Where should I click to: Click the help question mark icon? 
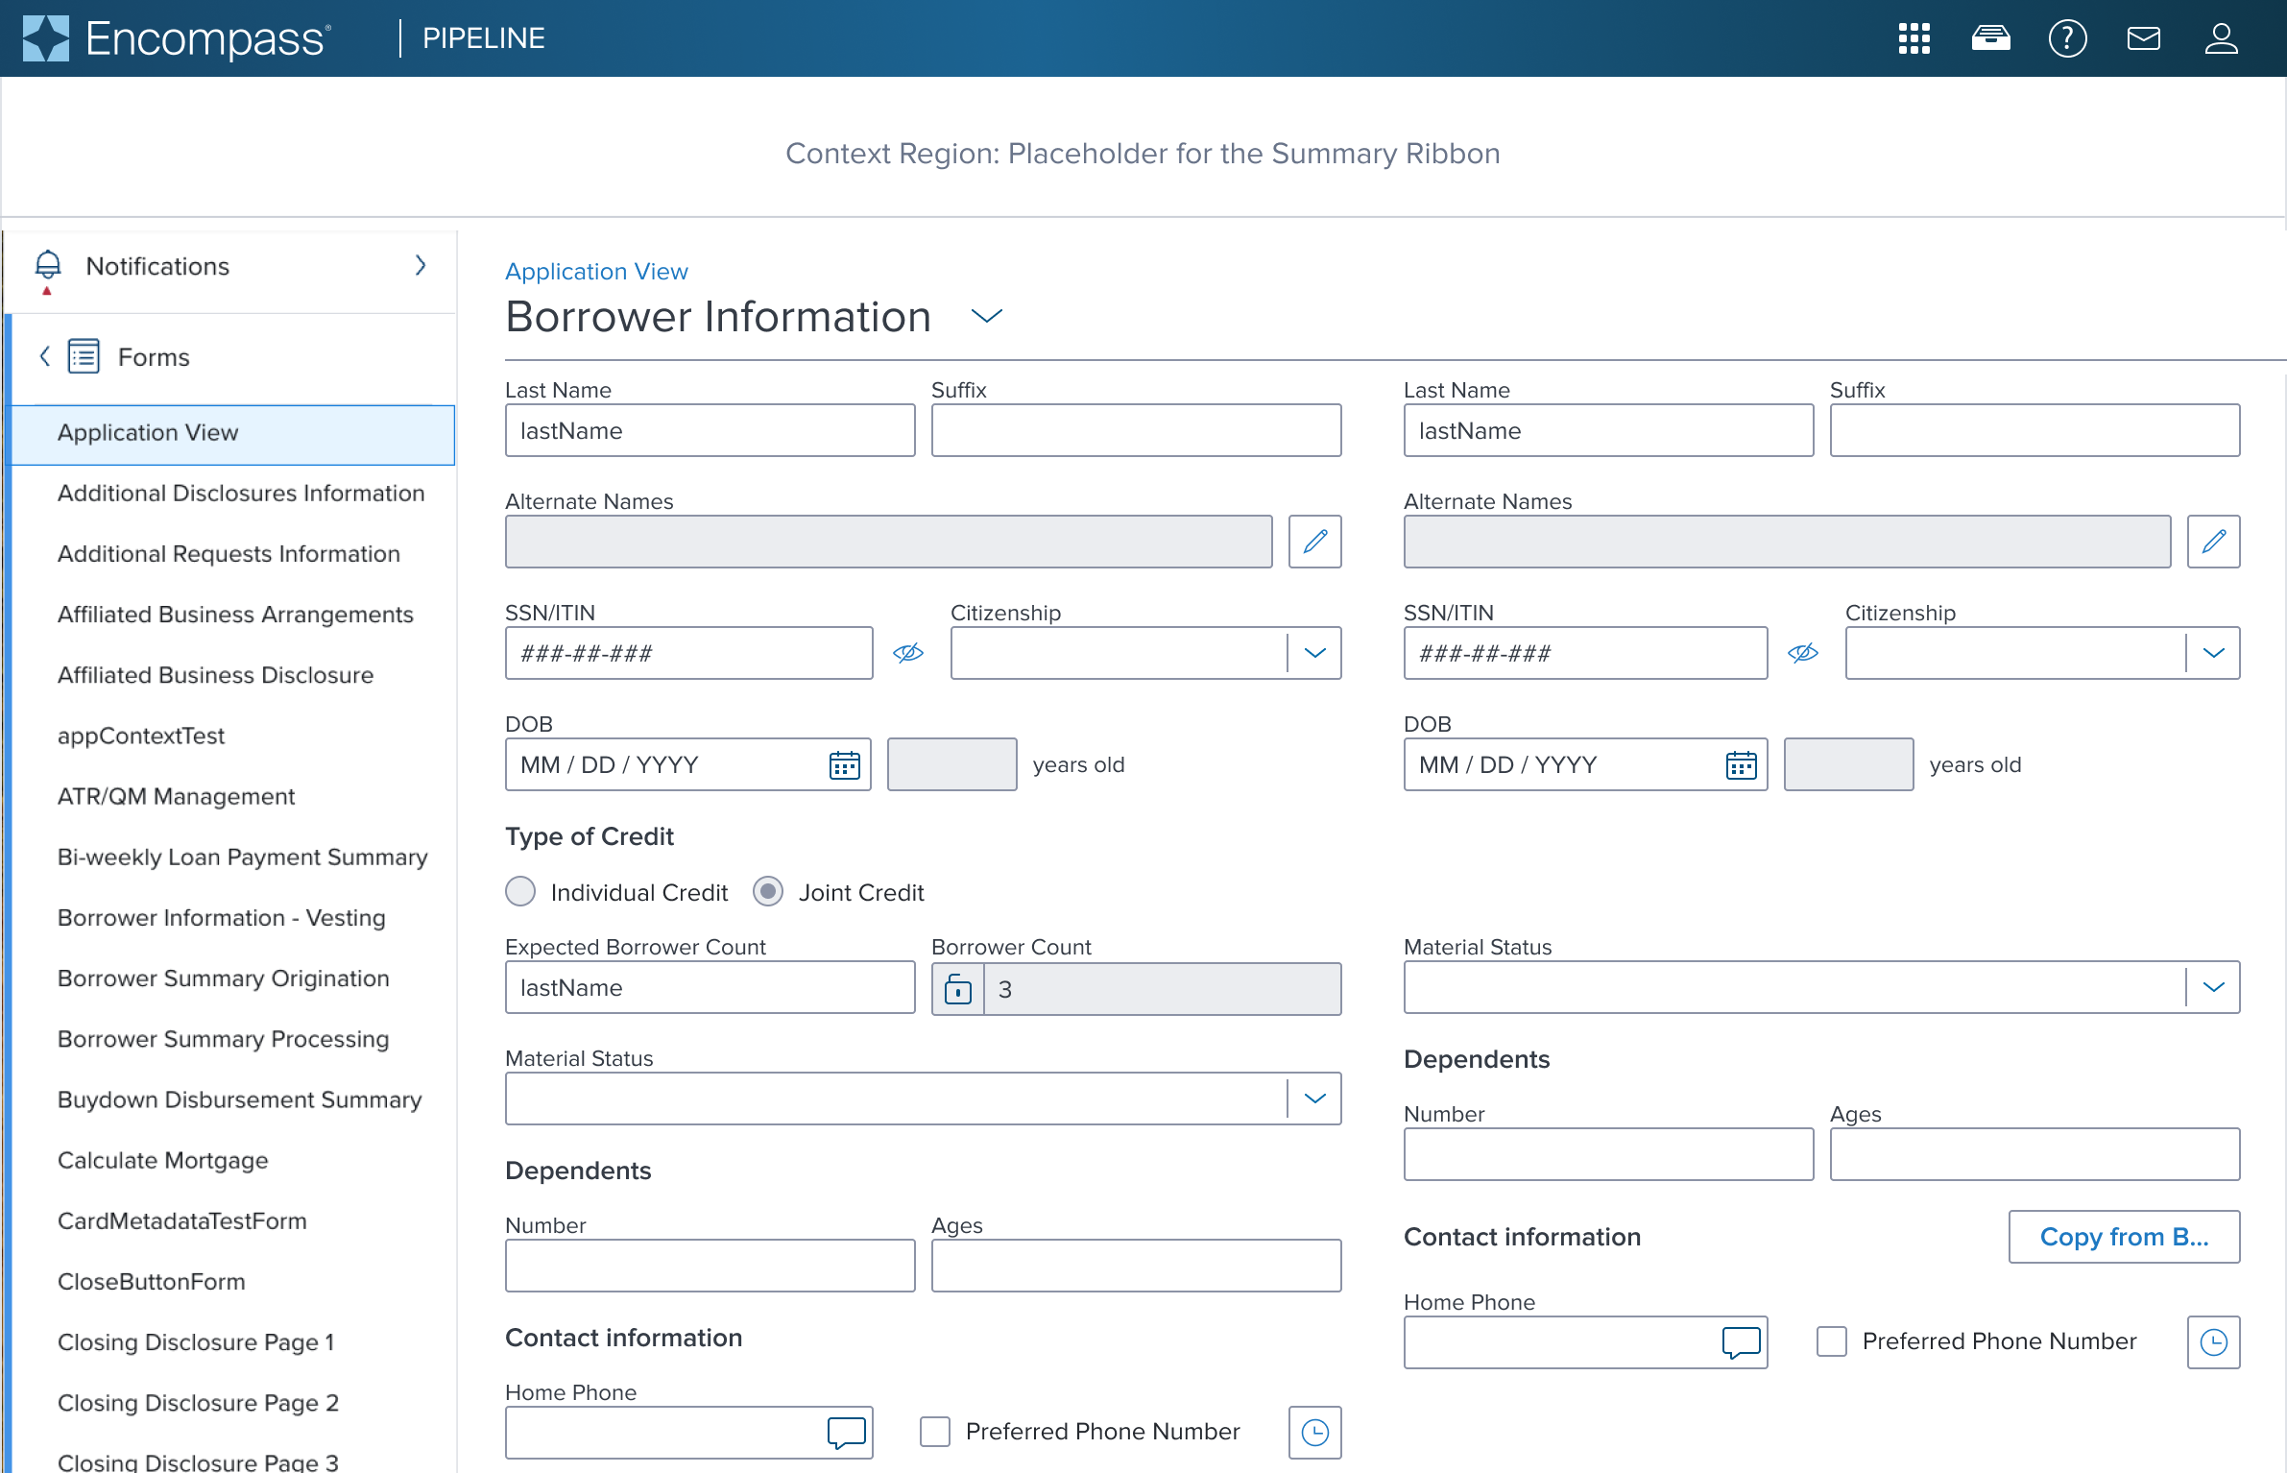coord(2067,38)
